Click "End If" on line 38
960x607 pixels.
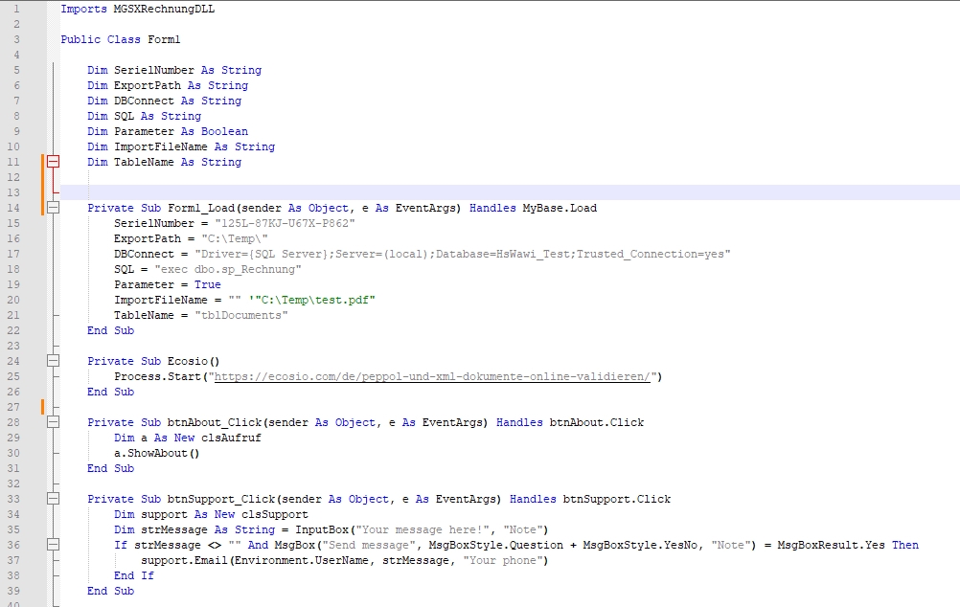134,575
